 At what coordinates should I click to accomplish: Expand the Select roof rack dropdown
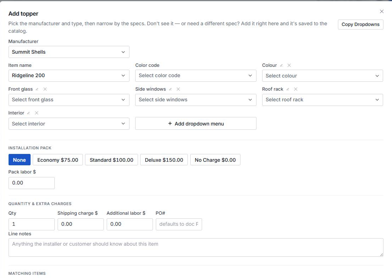click(323, 100)
